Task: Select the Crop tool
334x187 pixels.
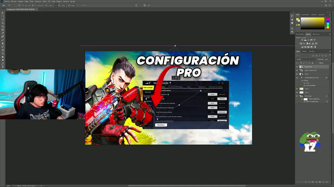Action: [3, 26]
